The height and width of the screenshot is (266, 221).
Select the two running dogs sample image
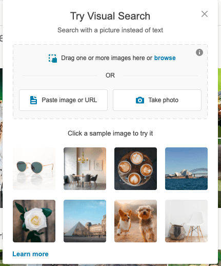[x=135, y=221]
